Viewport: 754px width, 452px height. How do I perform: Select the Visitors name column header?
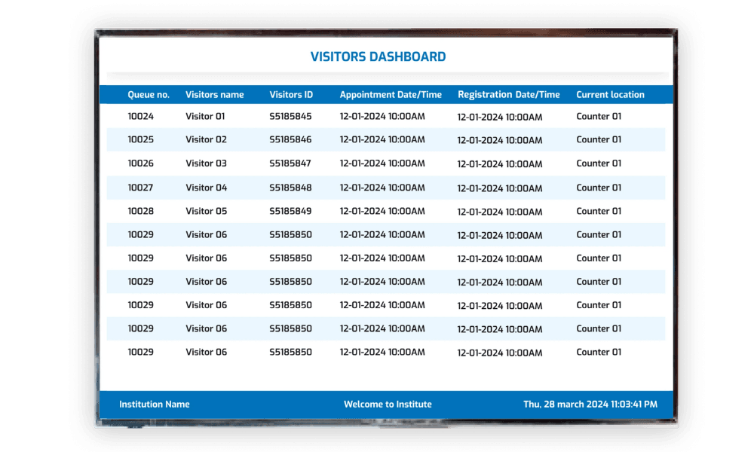coord(214,95)
